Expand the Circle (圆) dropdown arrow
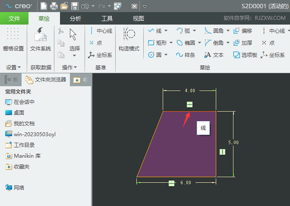Image resolution: width=290 pixels, height=206 pixels. [x=166, y=55]
